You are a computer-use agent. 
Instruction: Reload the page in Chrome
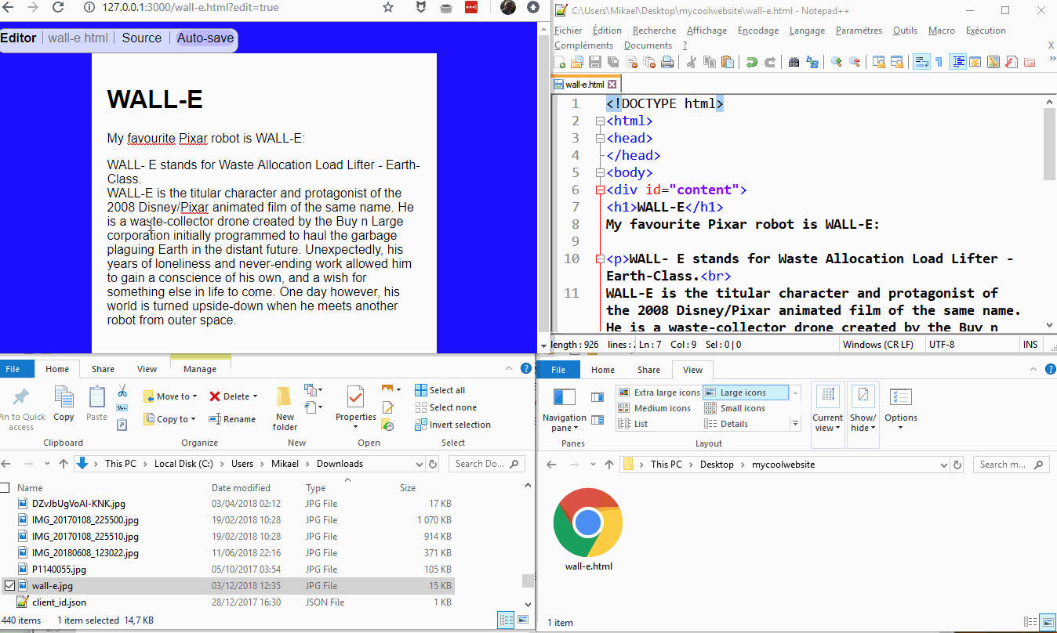point(58,8)
